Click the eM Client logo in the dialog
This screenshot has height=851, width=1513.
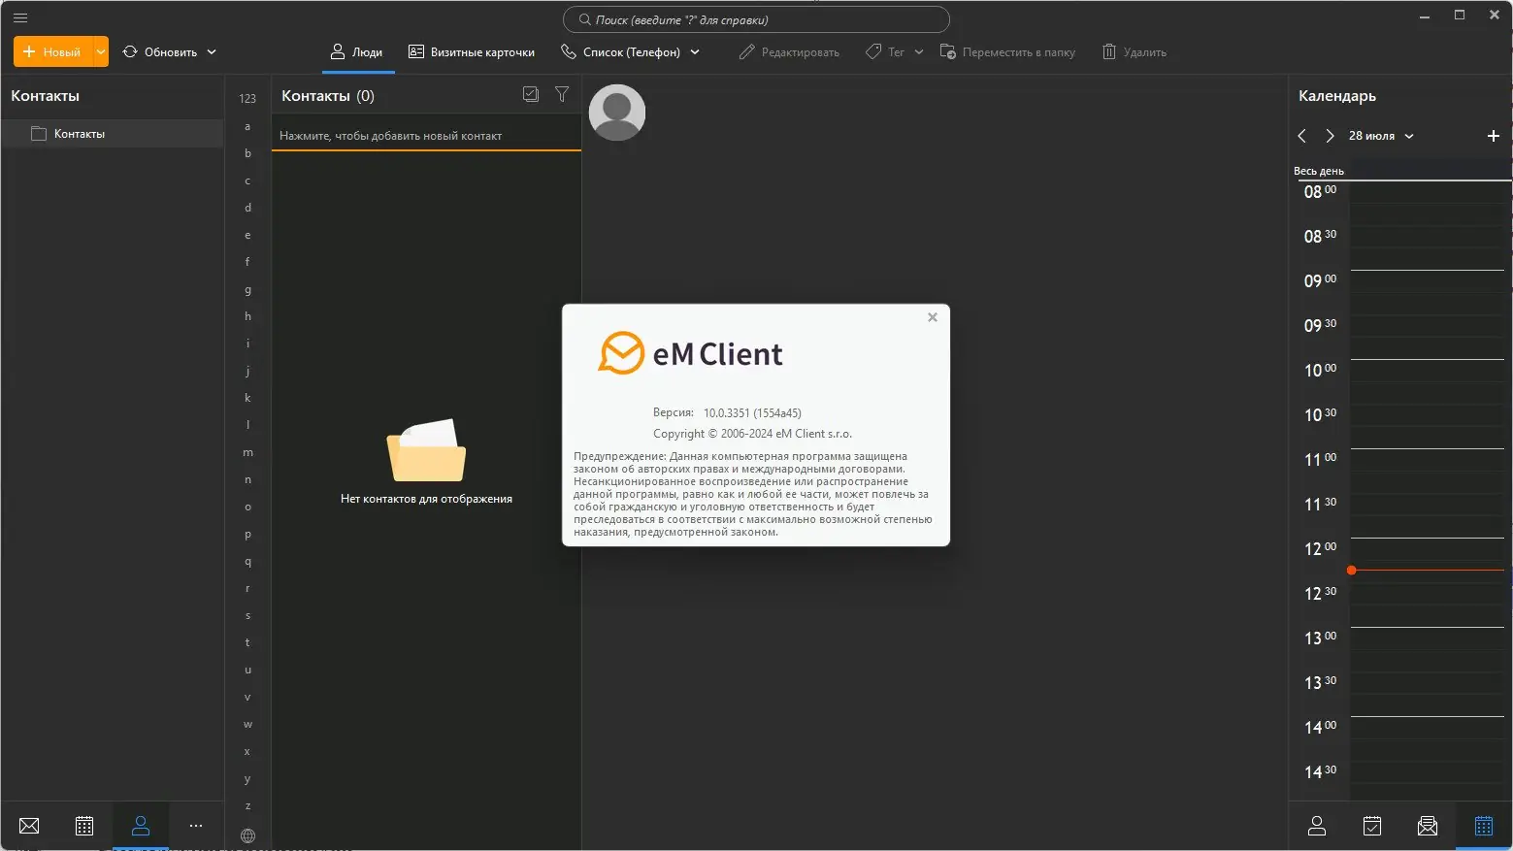(690, 353)
